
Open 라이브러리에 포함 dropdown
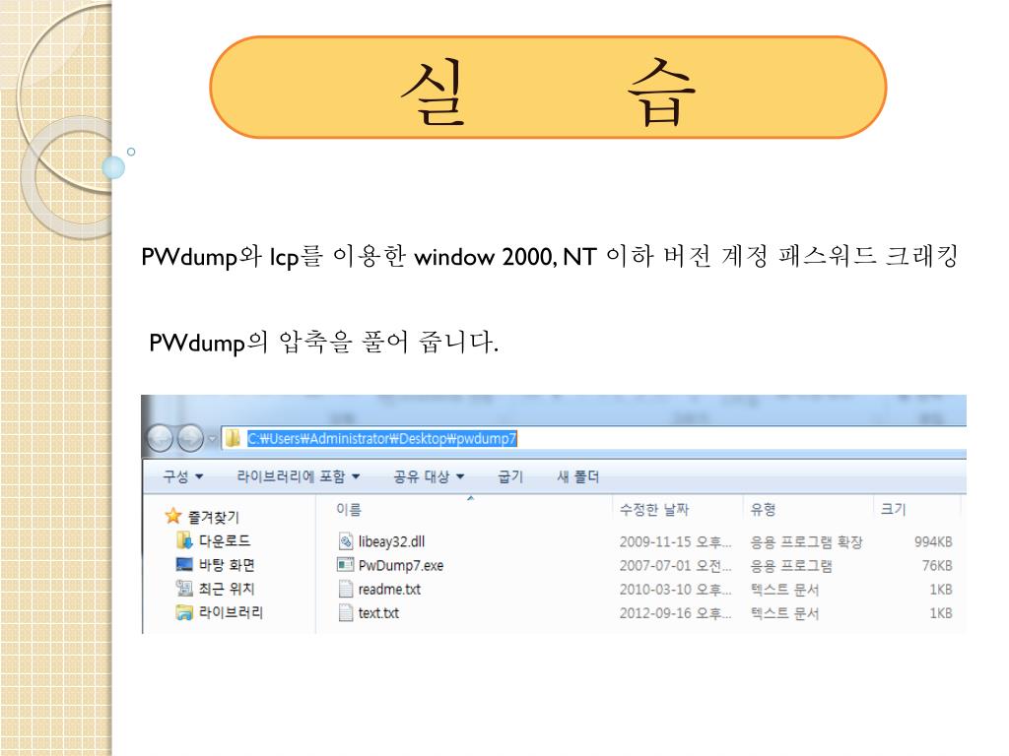[299, 476]
